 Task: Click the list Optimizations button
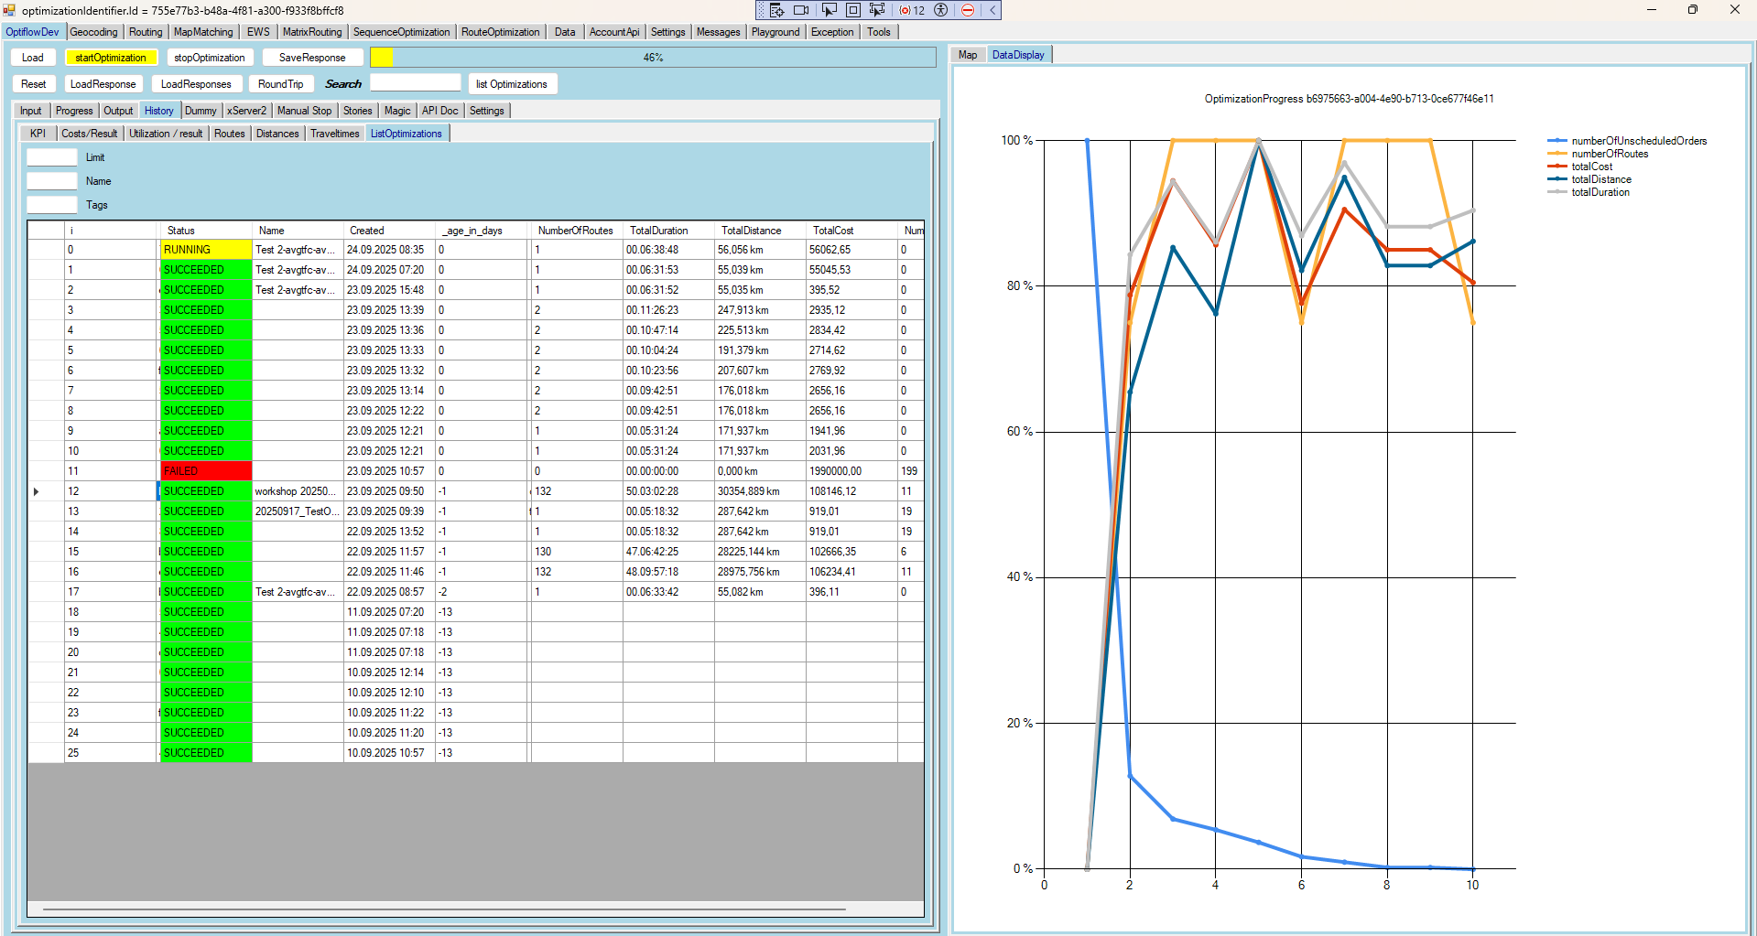point(511,84)
